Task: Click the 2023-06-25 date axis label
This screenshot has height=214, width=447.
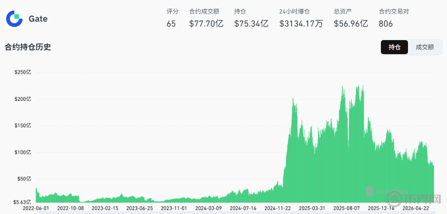Action: [140, 208]
